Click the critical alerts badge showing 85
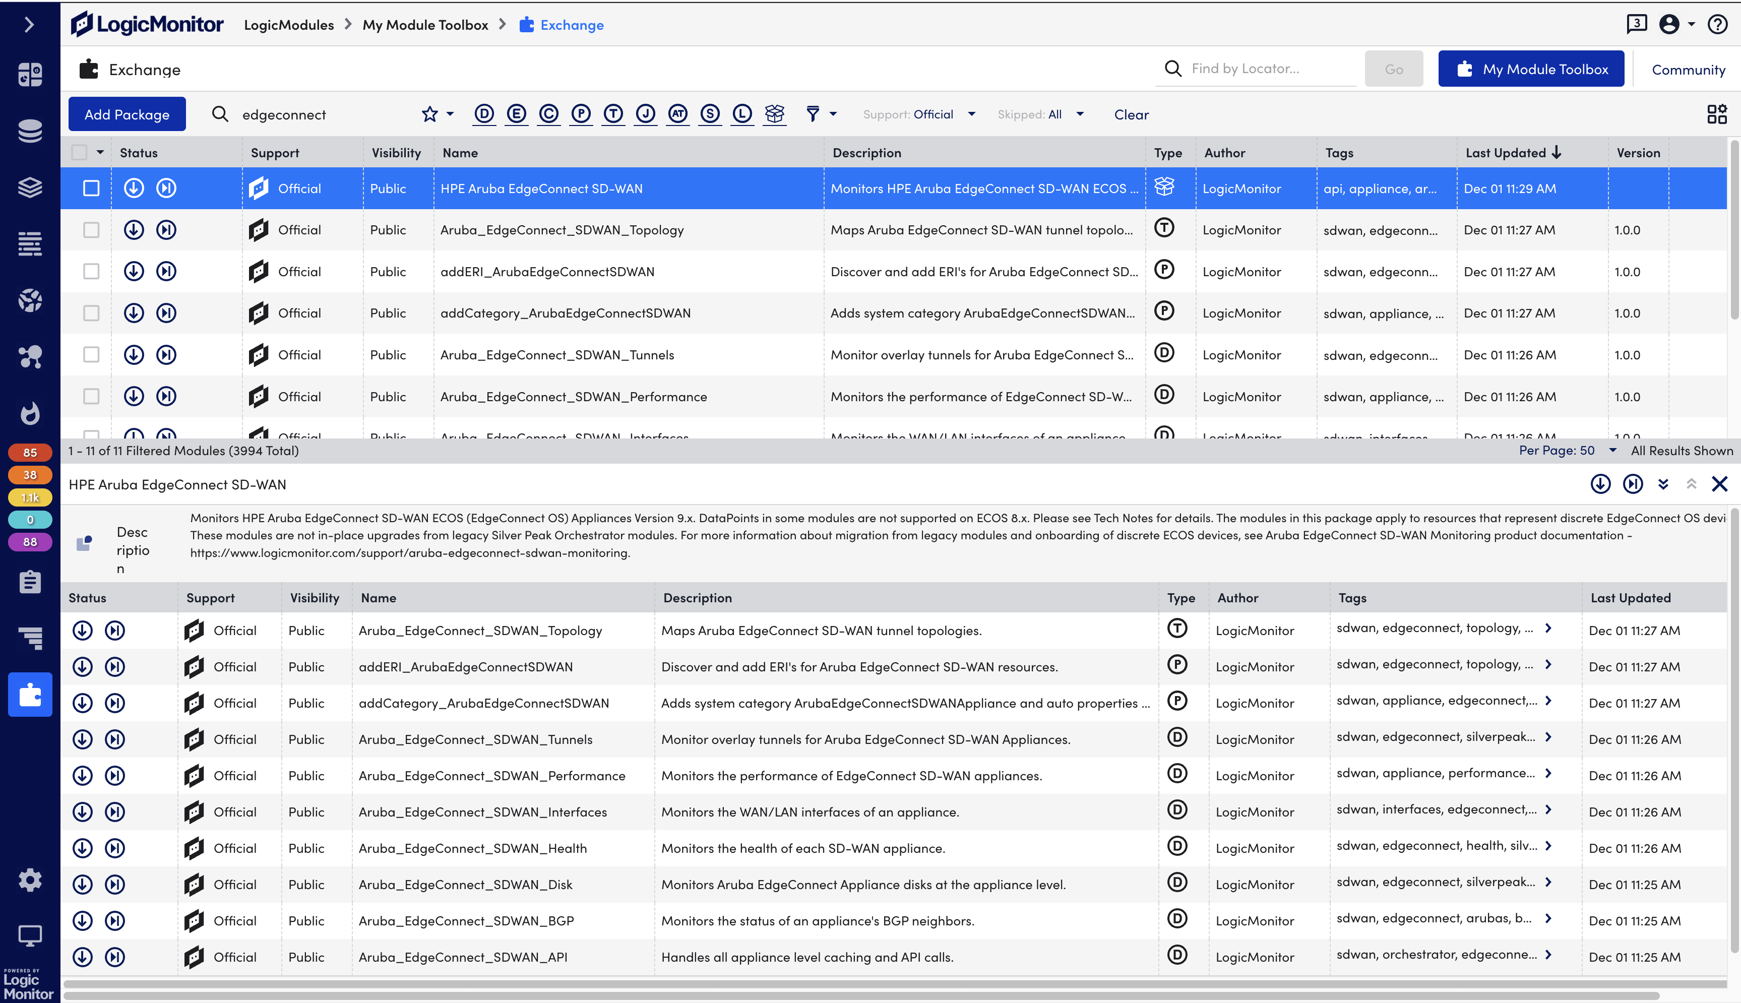Screen dimensions: 1741x1003 point(30,453)
